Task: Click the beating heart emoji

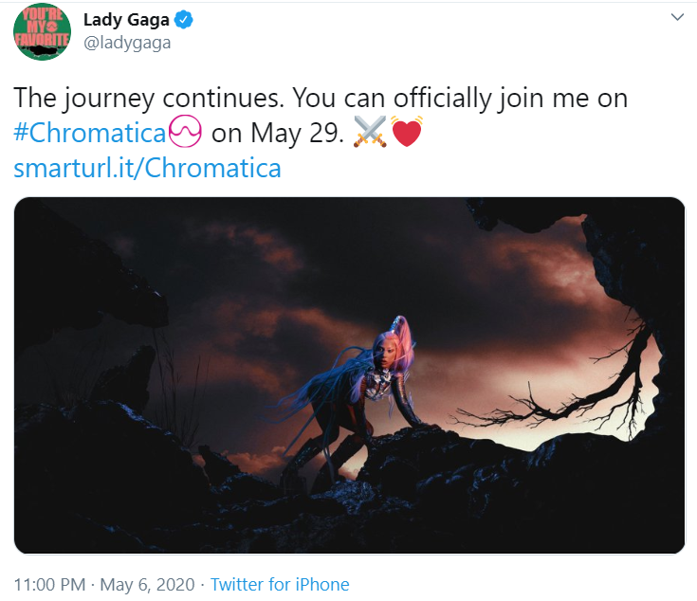Action: coord(406,132)
